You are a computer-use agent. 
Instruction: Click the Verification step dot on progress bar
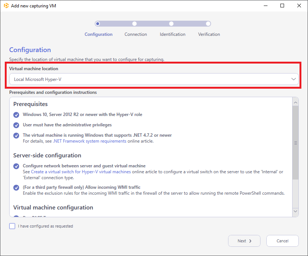(x=208, y=24)
